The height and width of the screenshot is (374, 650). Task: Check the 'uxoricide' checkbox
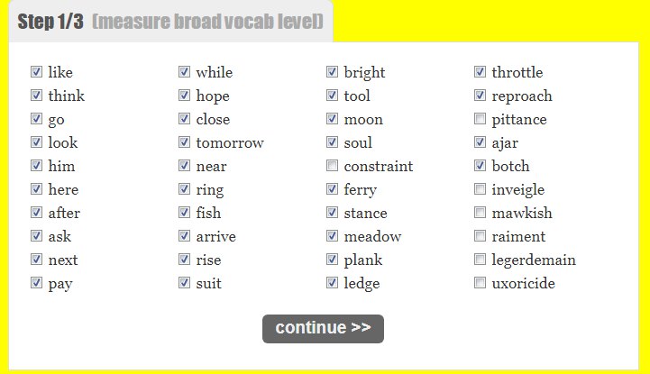tap(481, 283)
